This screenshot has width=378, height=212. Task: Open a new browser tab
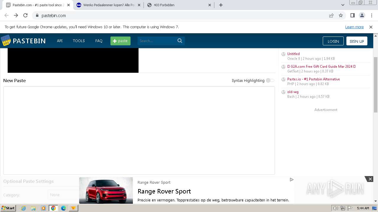(221, 5)
